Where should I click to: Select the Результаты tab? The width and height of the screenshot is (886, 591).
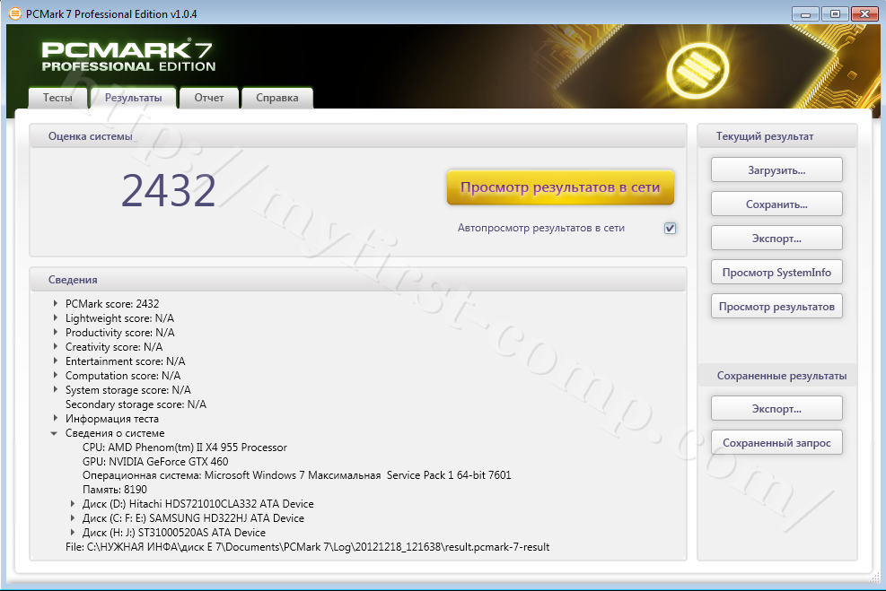click(x=134, y=98)
